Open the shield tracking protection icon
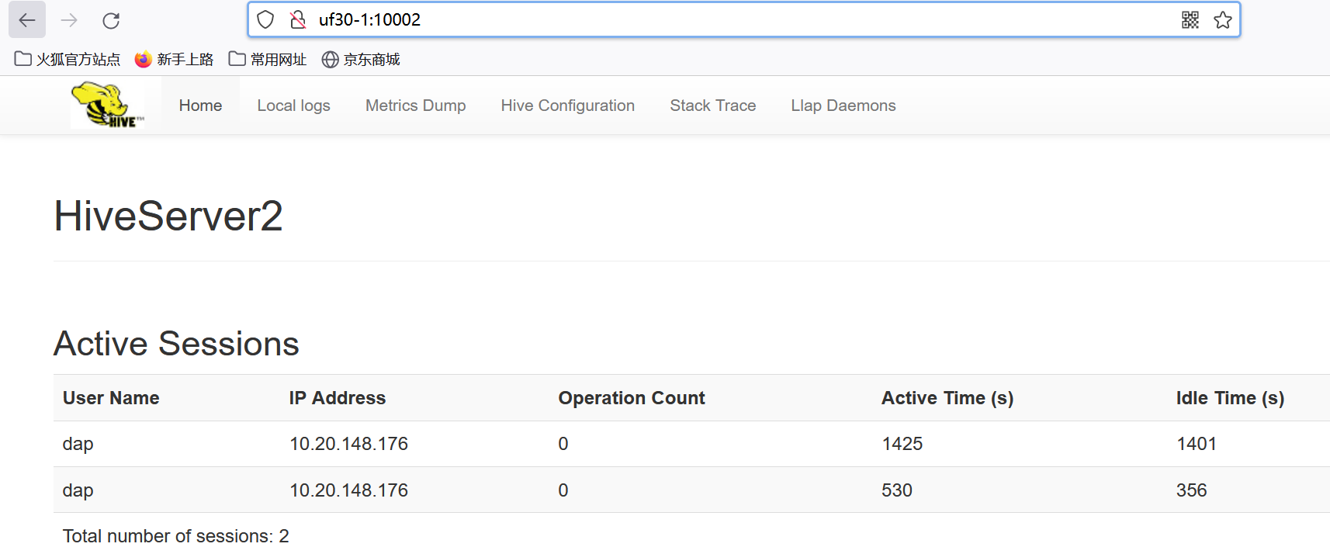 tap(265, 19)
